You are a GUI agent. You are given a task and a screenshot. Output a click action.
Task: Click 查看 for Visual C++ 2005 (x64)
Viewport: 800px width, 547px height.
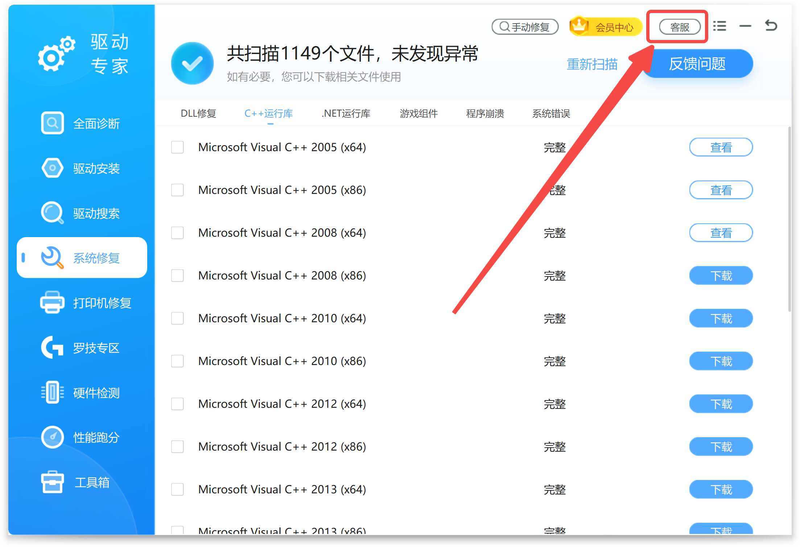click(721, 147)
